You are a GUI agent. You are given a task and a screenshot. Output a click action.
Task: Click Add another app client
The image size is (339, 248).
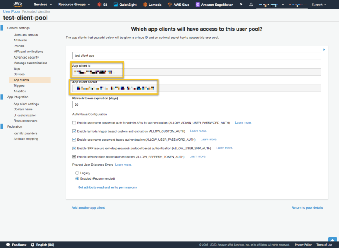pyautogui.click(x=88, y=207)
